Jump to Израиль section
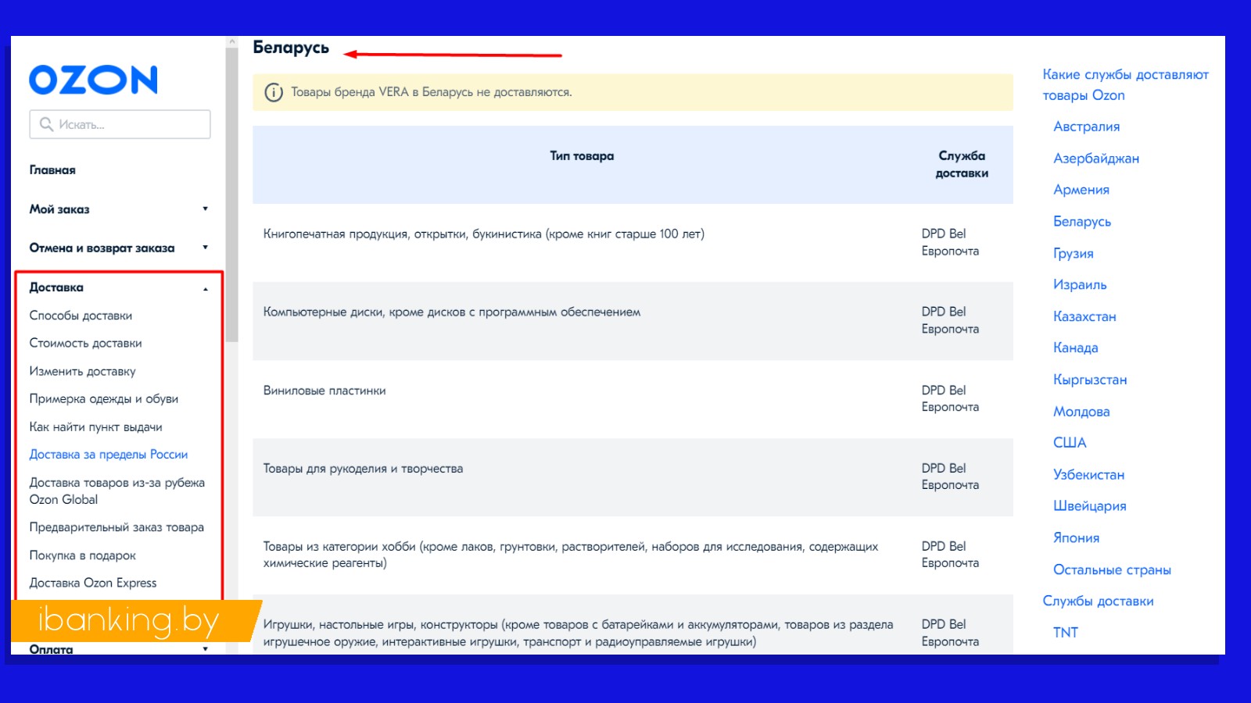 [x=1080, y=284]
